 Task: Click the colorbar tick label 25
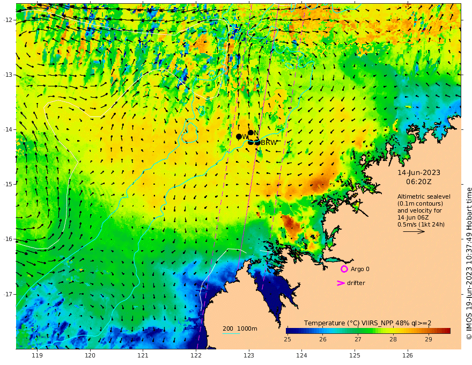[287, 339]
